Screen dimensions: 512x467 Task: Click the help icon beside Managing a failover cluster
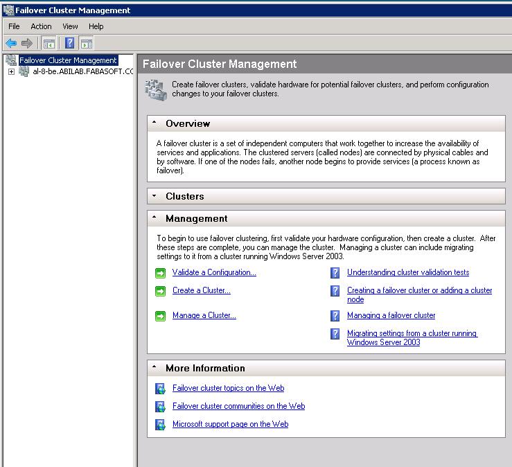335,316
